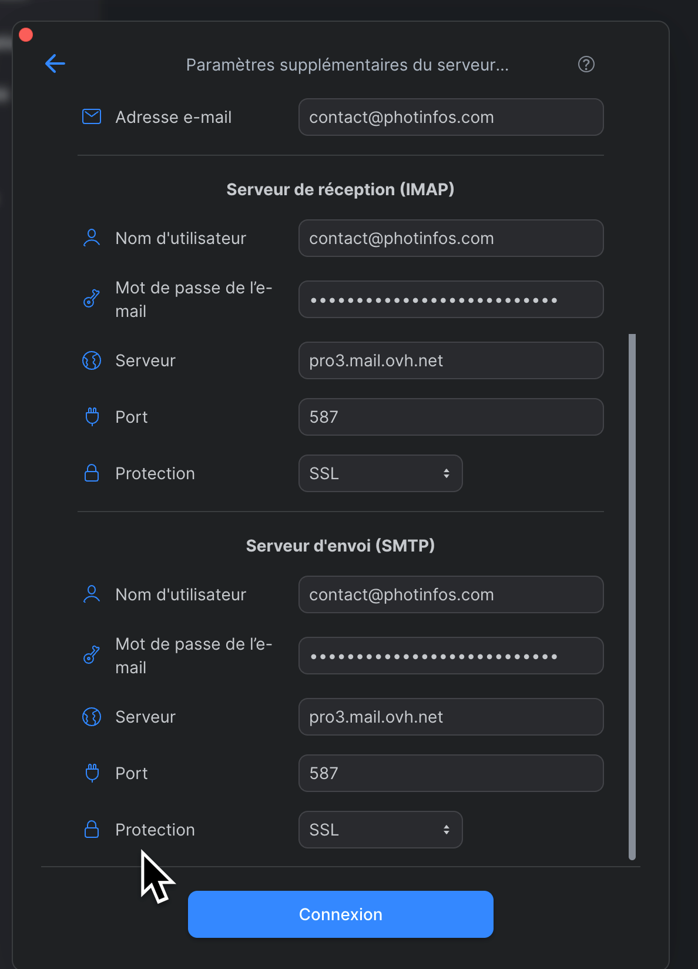Focus the IMAP Nom d'utilisateur field
This screenshot has width=698, height=969.
451,238
